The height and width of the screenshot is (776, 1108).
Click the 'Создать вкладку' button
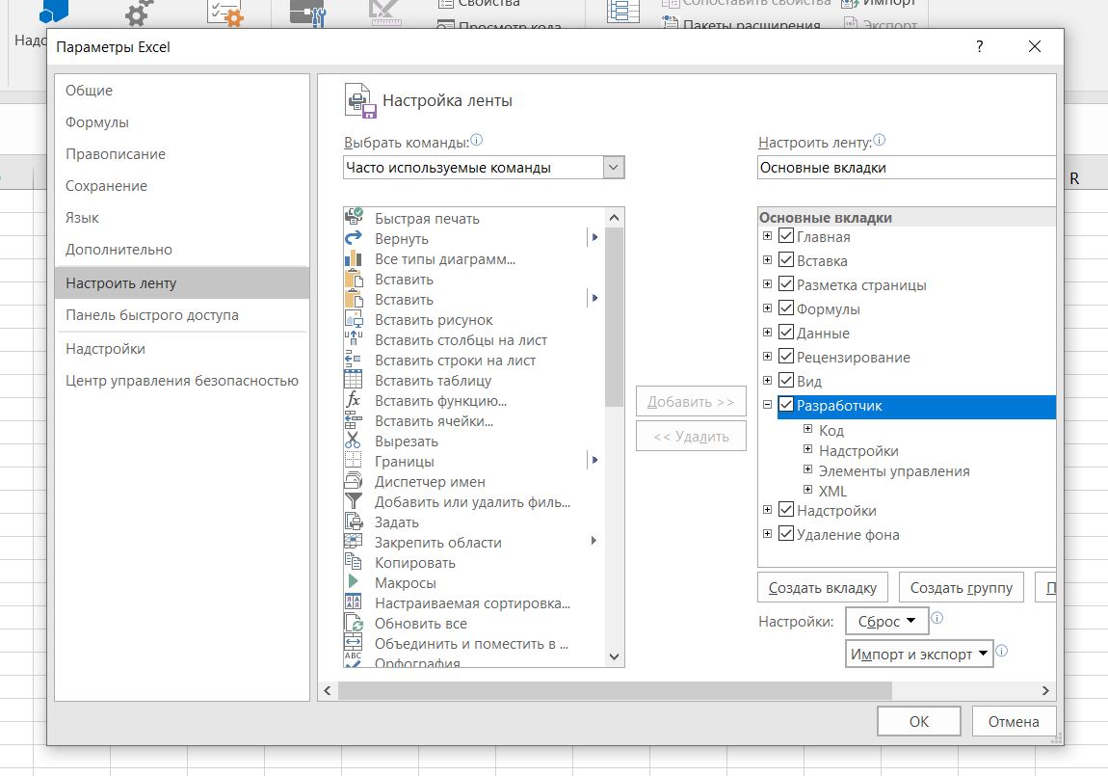click(823, 587)
